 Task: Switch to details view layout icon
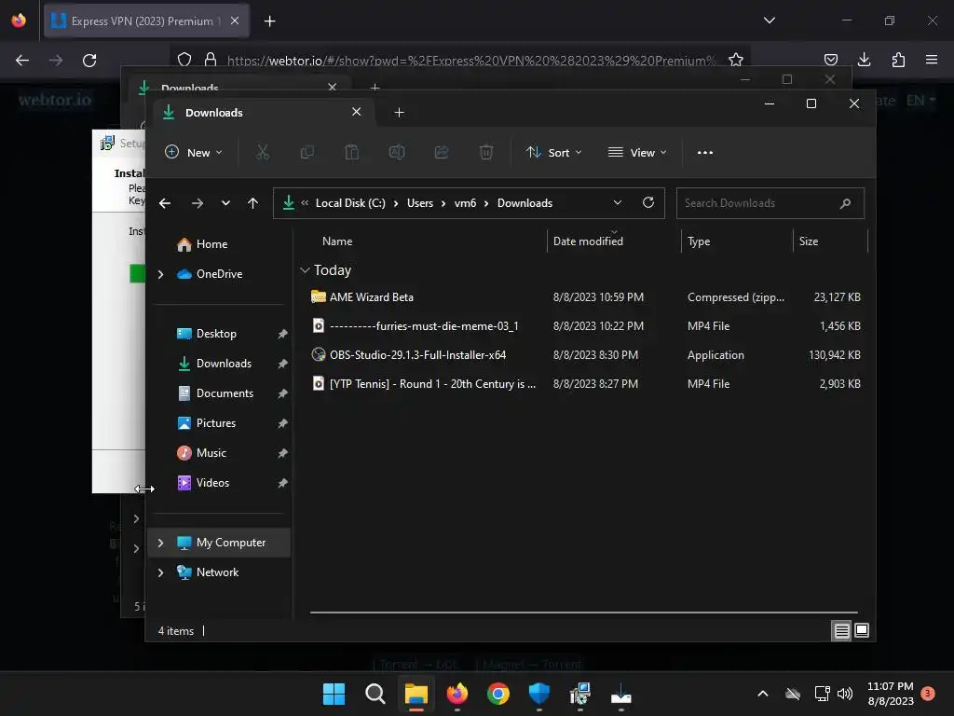pos(841,631)
